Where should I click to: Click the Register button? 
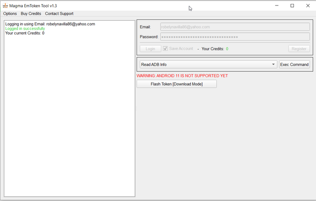[x=299, y=49]
